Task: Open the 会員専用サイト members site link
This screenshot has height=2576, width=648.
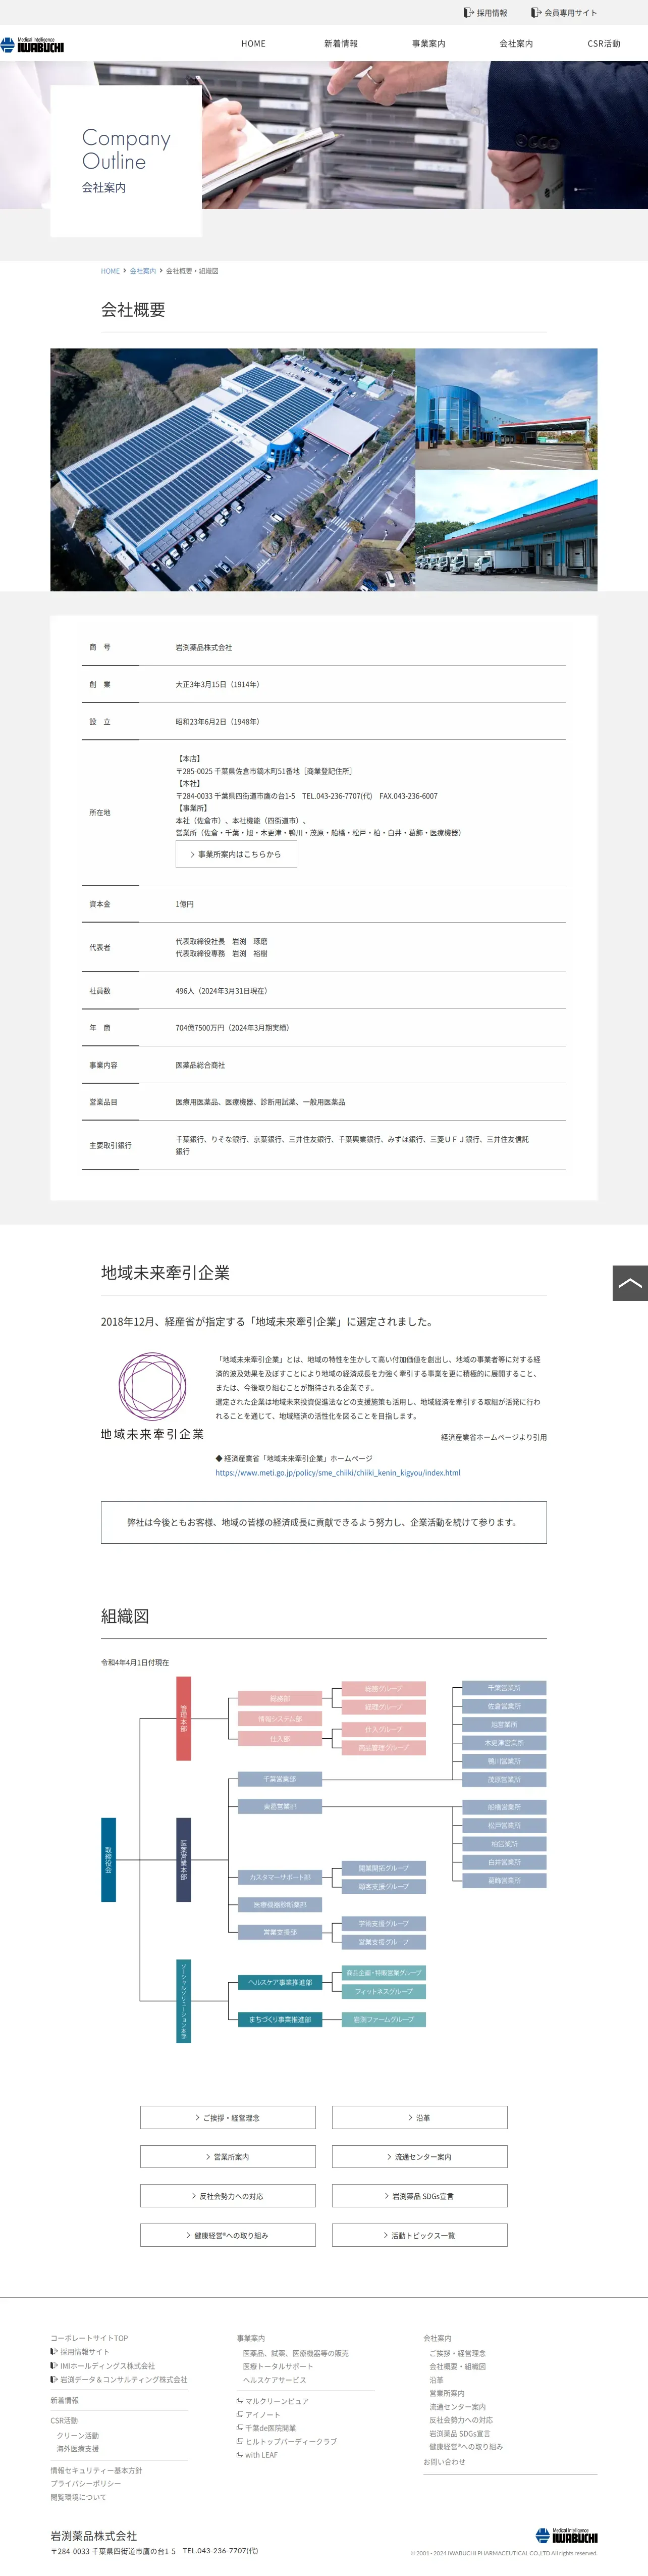Action: click(x=570, y=13)
